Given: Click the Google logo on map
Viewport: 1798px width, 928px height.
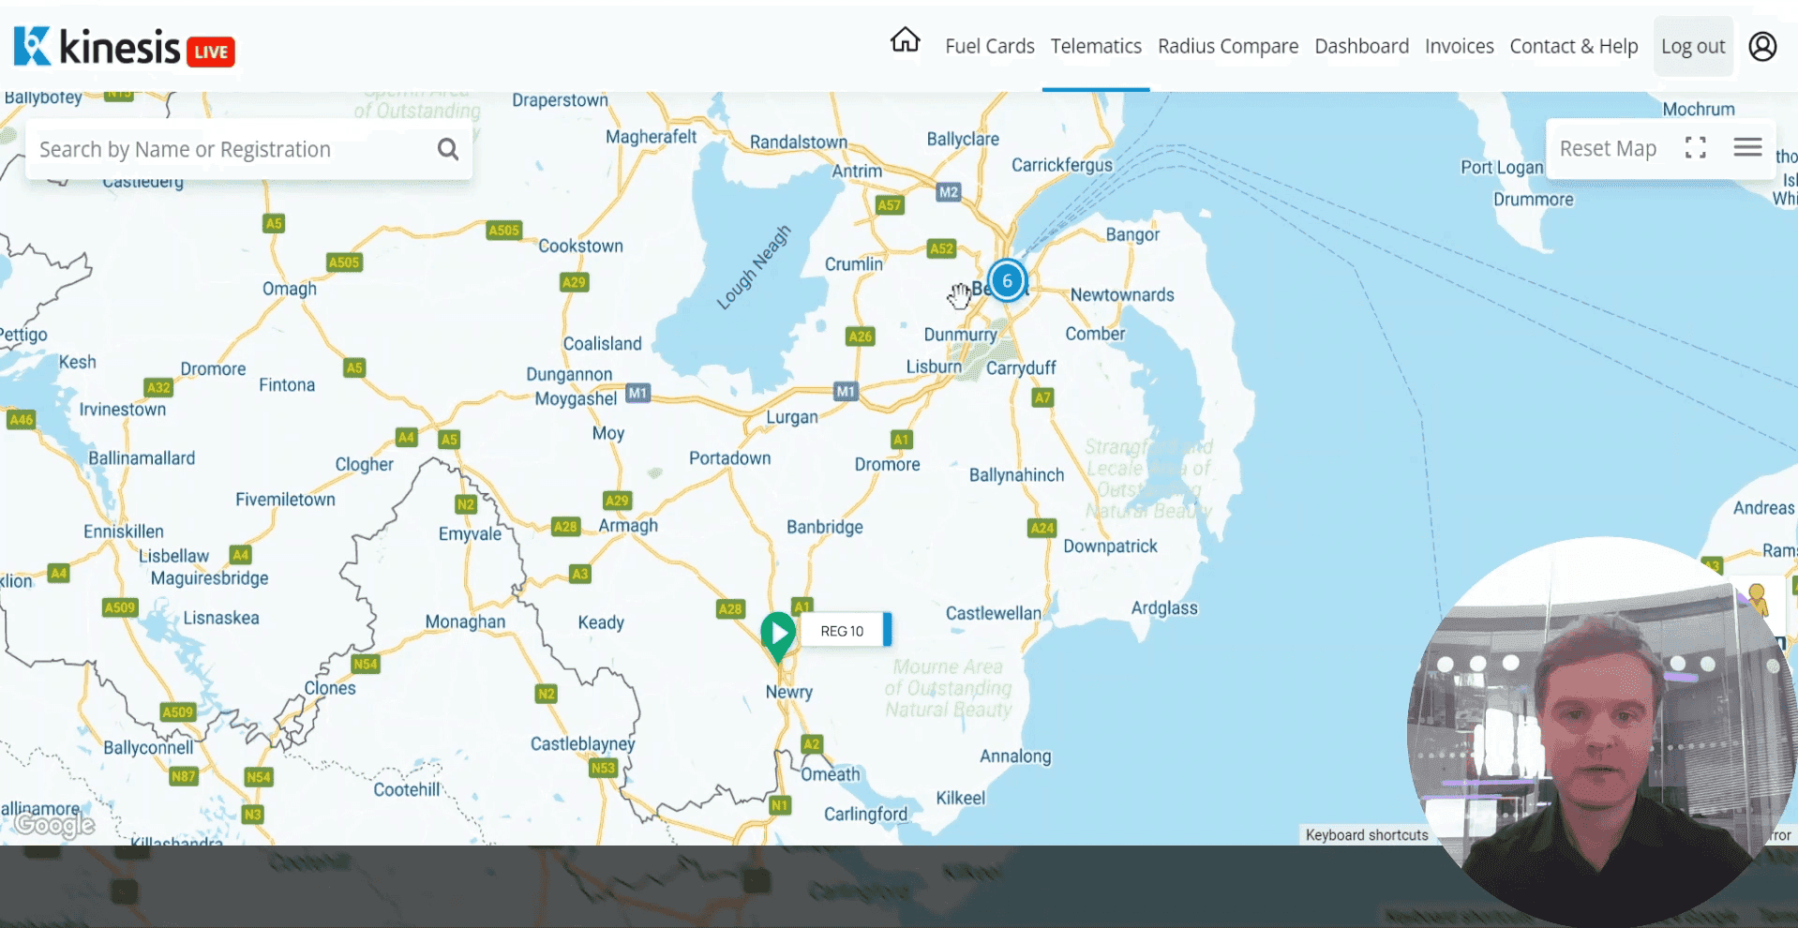Looking at the screenshot, I should pyautogui.click(x=54, y=824).
